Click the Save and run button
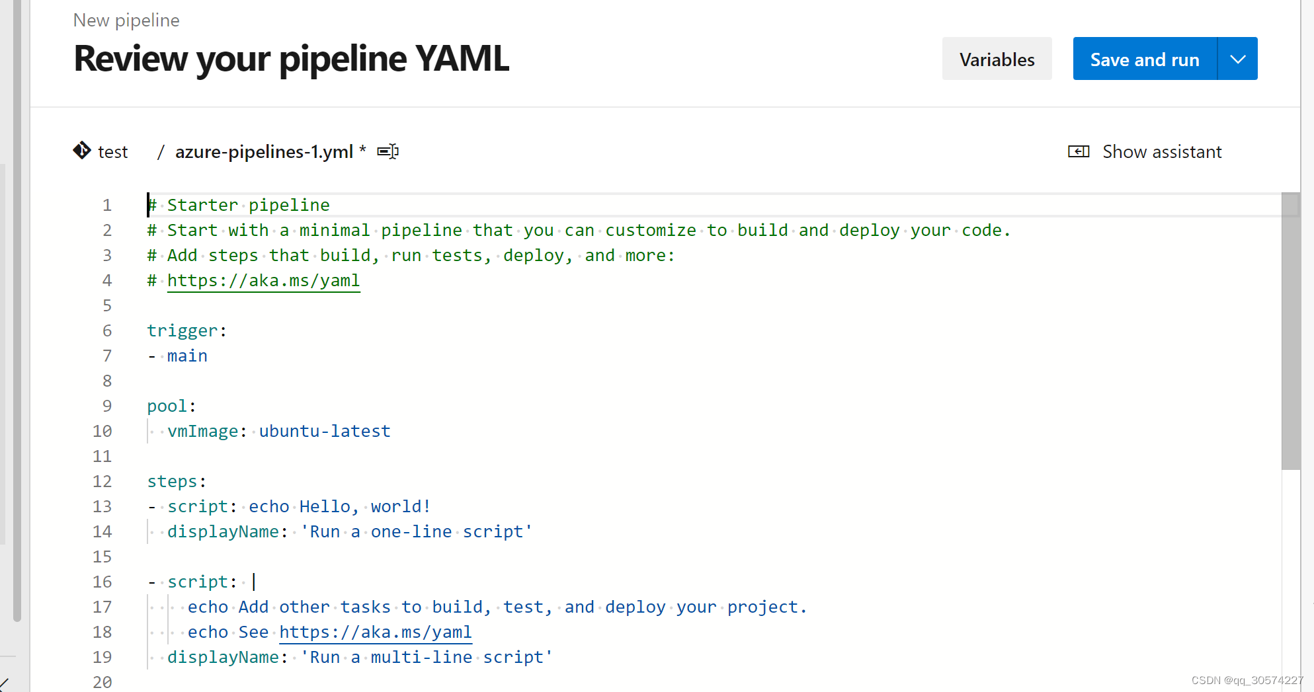 click(x=1145, y=59)
